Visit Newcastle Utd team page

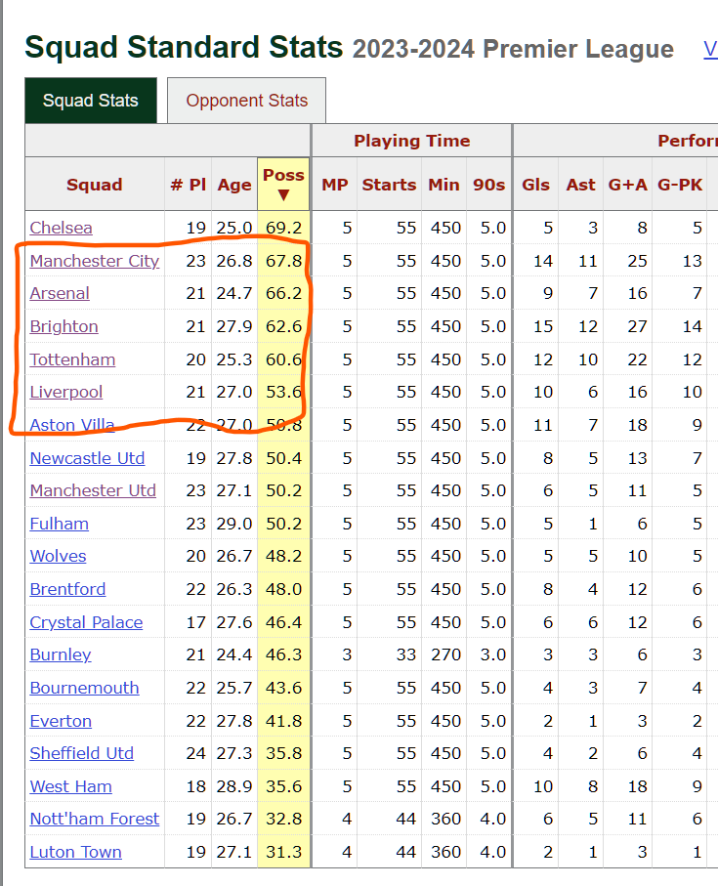coord(87,458)
